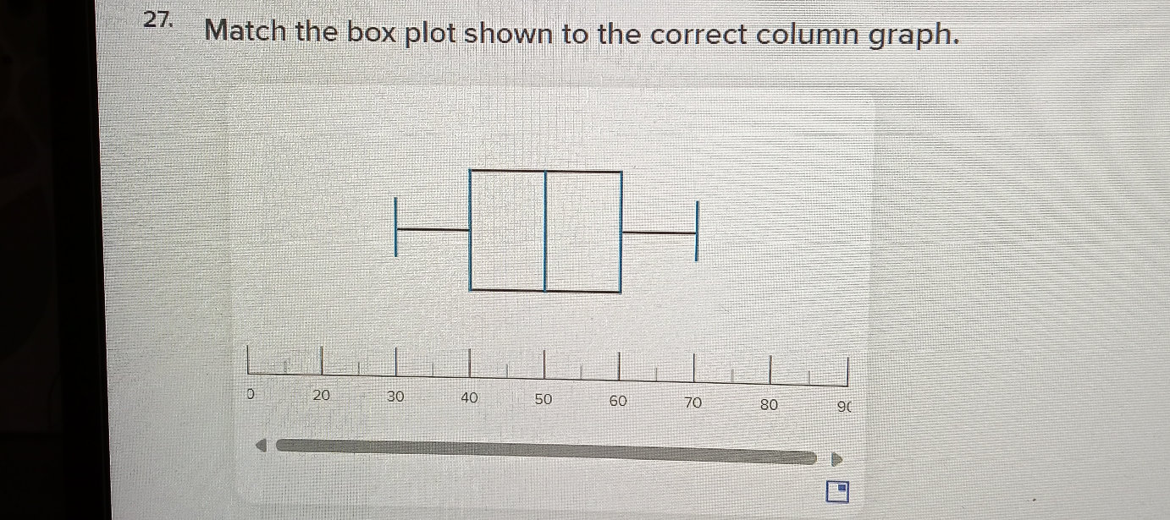Image resolution: width=1170 pixels, height=520 pixels.
Task: Select the upper quartile edge of the box
Action: [620, 228]
